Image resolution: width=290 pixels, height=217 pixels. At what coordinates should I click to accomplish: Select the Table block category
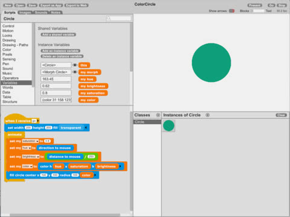7,97
